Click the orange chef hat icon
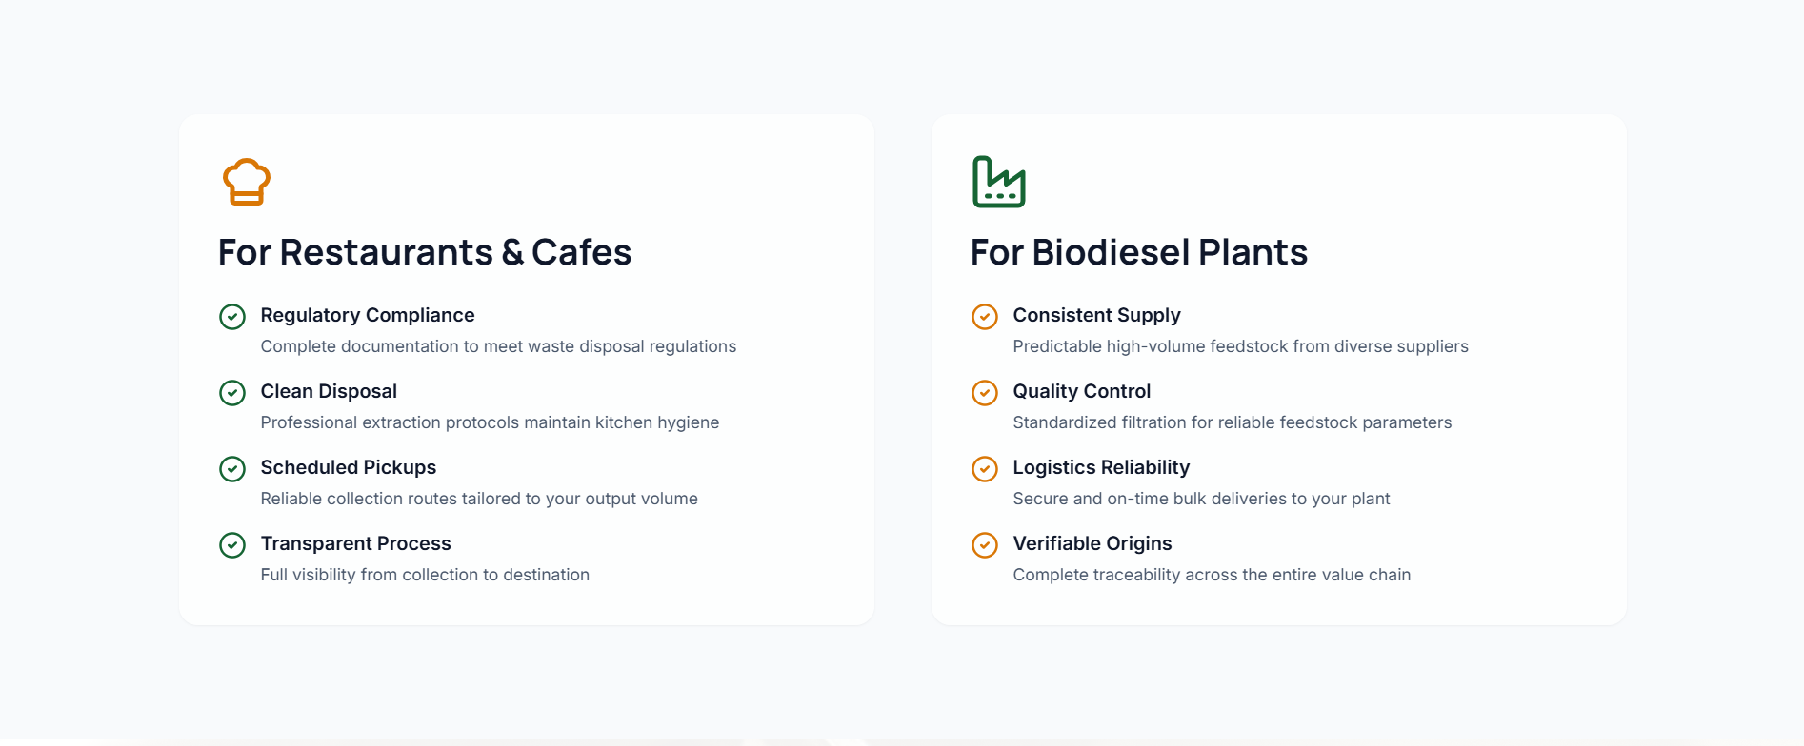Image resolution: width=1804 pixels, height=746 pixels. (247, 182)
